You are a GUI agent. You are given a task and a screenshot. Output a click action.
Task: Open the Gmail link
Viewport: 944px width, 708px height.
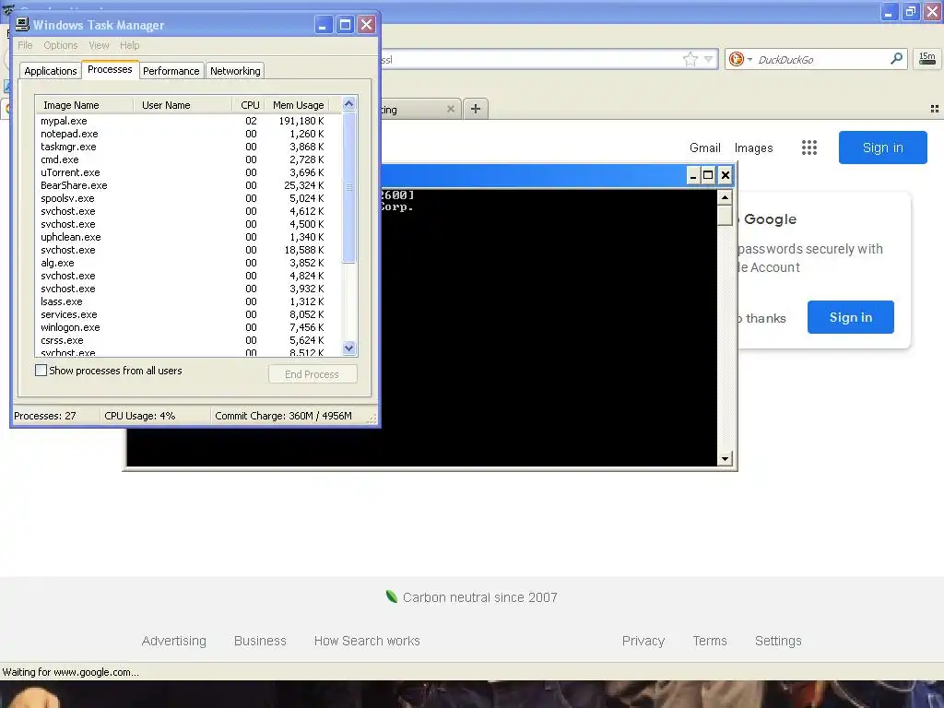click(705, 147)
